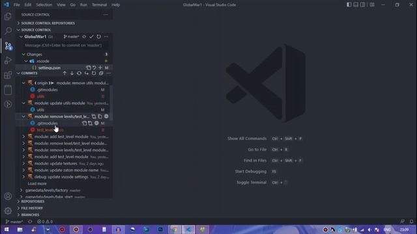Click the status bar synchronize changes icon

pos(30,222)
